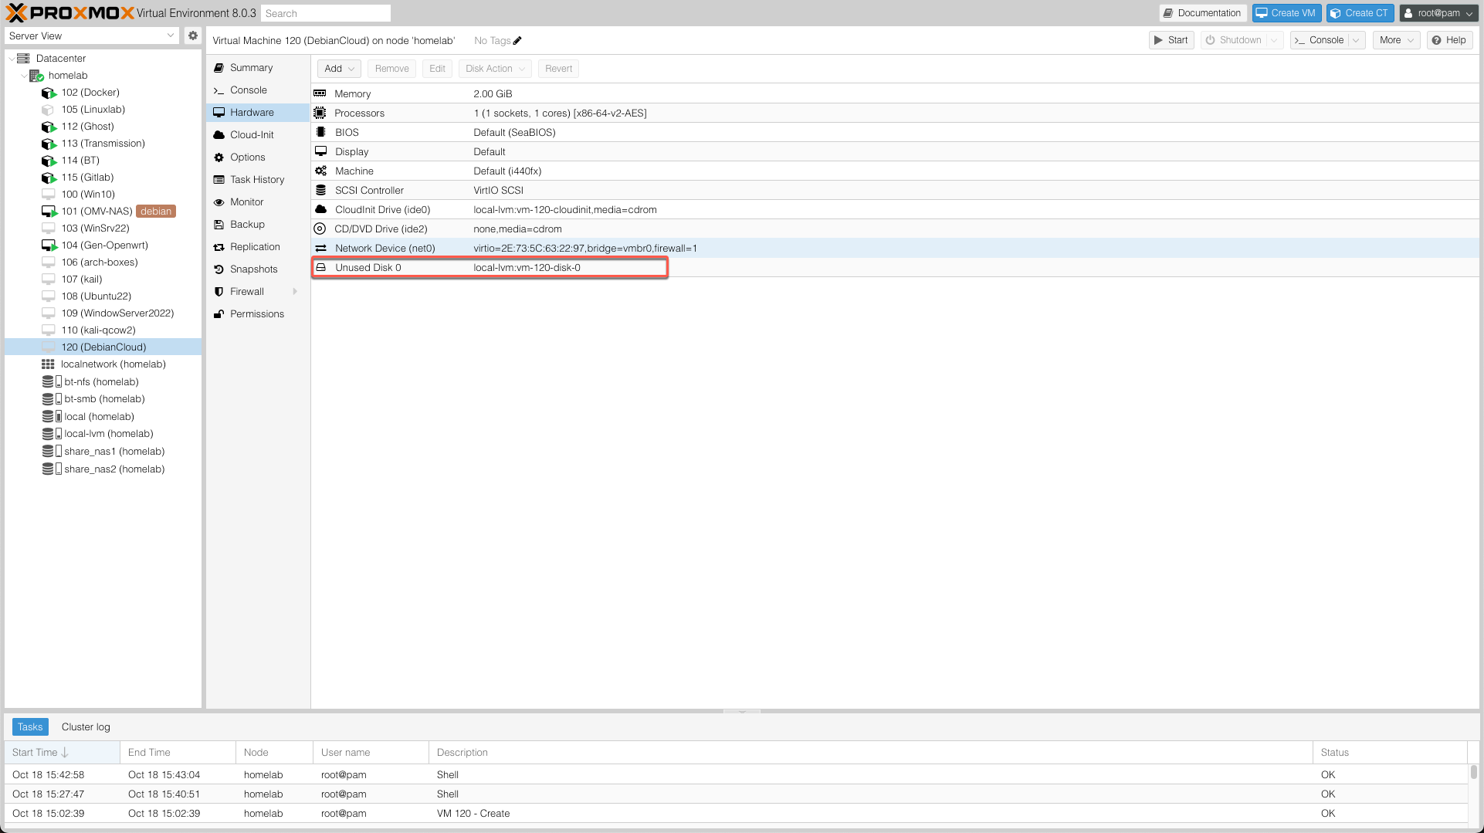Open the Disk Action dropdown
Viewport: 1484px width, 833px height.
[x=495, y=69]
